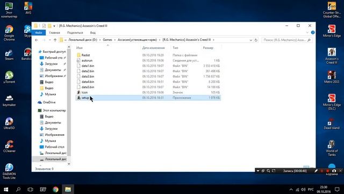Open the Файл menu tab
The width and height of the screenshot is (344, 194).
pyautogui.click(x=39, y=32)
